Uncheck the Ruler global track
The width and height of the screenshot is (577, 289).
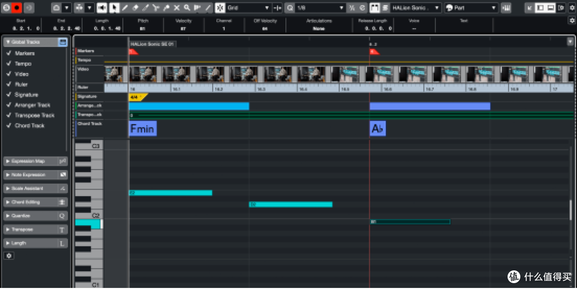pyautogui.click(x=9, y=84)
